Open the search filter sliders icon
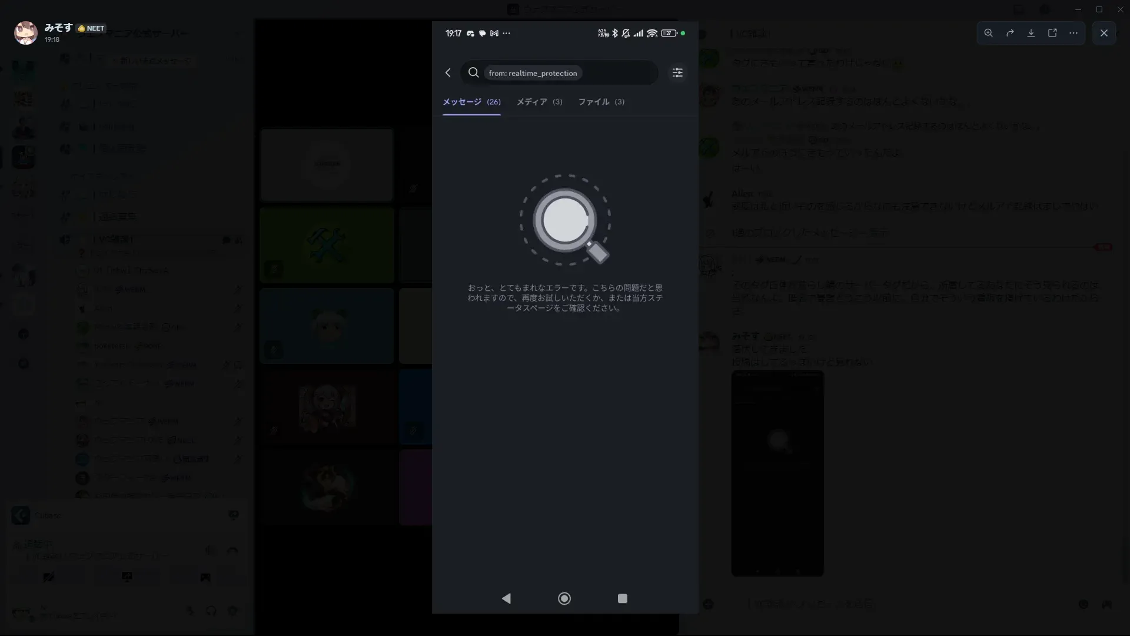This screenshot has width=1130, height=636. tap(677, 72)
